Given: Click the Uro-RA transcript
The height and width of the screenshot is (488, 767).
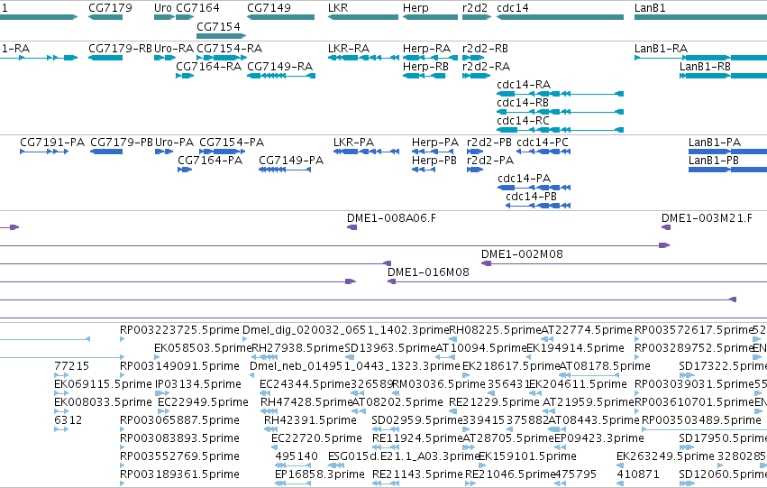Looking at the screenshot, I should [165, 58].
